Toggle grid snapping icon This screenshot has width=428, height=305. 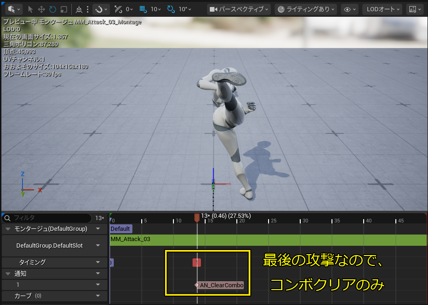(x=143, y=9)
